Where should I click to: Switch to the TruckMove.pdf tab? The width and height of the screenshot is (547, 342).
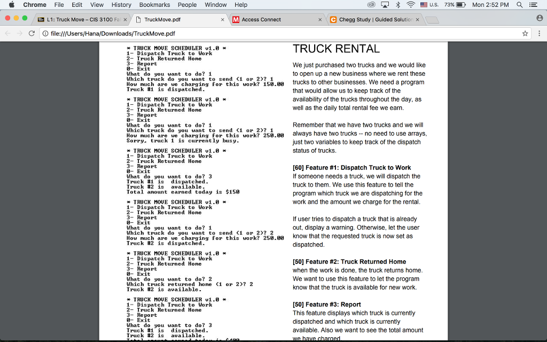[x=181, y=20]
